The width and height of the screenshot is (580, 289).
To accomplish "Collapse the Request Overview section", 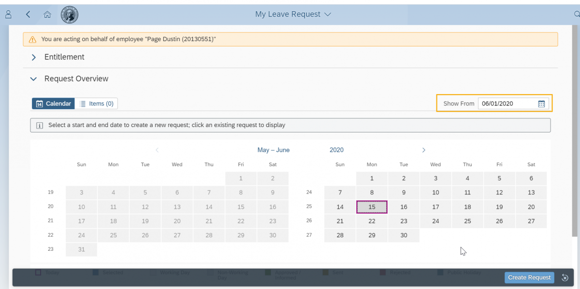I will point(34,79).
